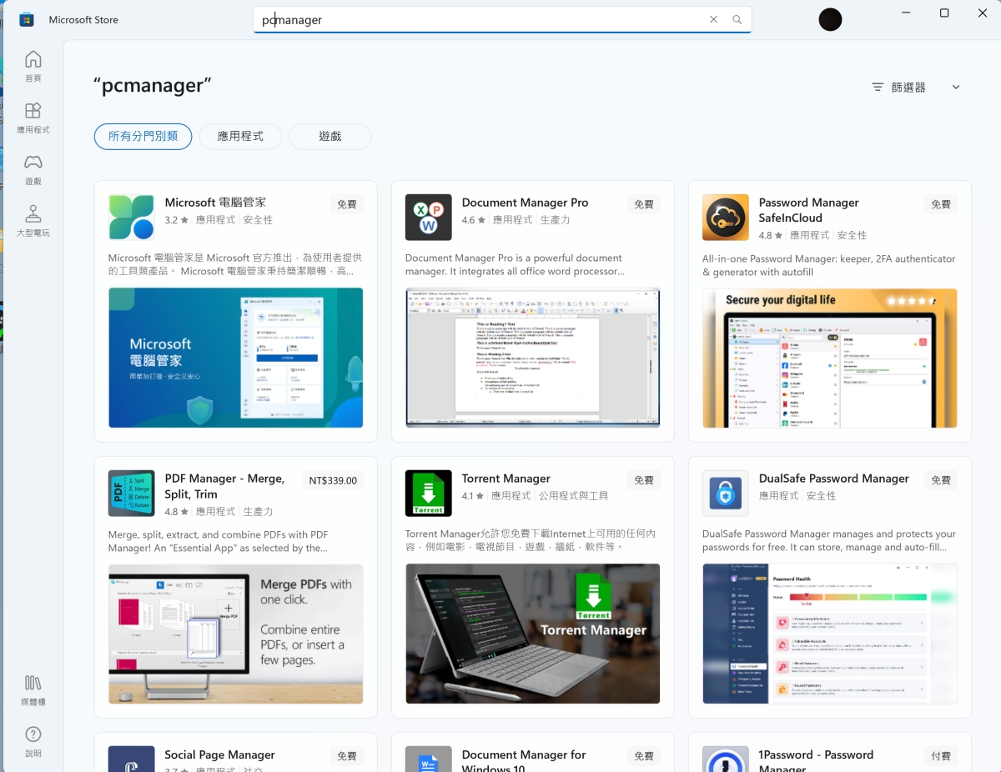The width and height of the screenshot is (1001, 772).
Task: Click 免費 button for Document Manager Pro
Action: (643, 204)
